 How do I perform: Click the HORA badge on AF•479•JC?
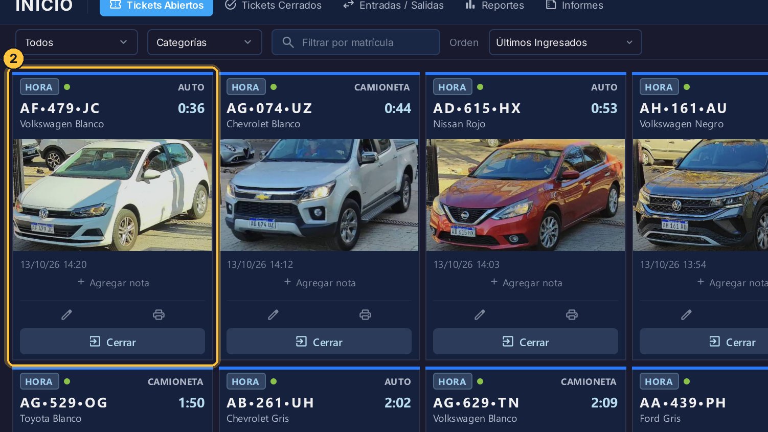(39, 87)
